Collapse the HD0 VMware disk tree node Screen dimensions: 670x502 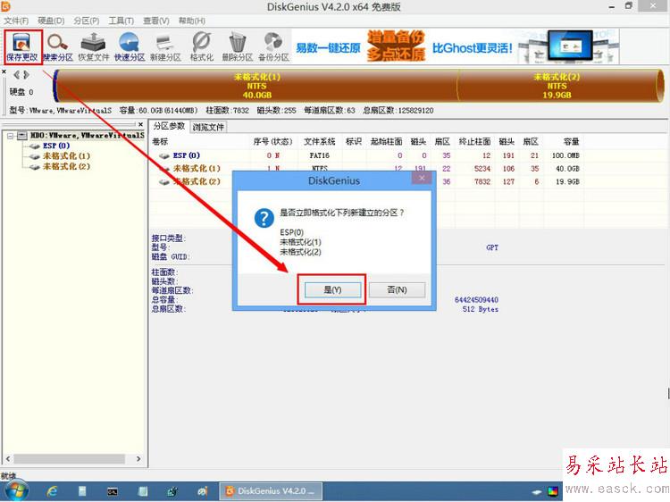point(10,136)
